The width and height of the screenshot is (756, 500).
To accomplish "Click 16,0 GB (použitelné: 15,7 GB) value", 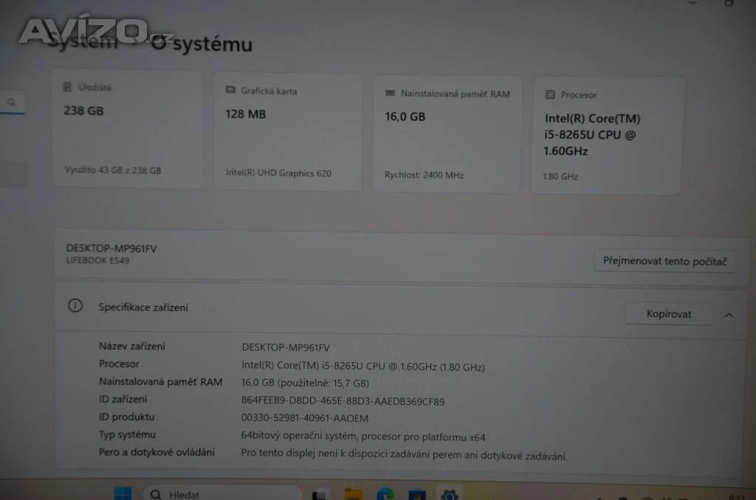I will [305, 383].
